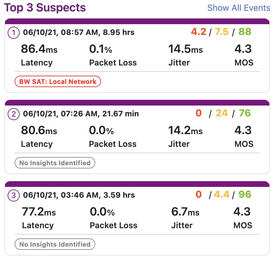This screenshot has width=275, height=260.
Task: Click the green 96 score value
Action: (245, 195)
